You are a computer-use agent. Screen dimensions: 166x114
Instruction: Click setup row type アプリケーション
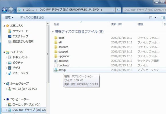click(148, 70)
